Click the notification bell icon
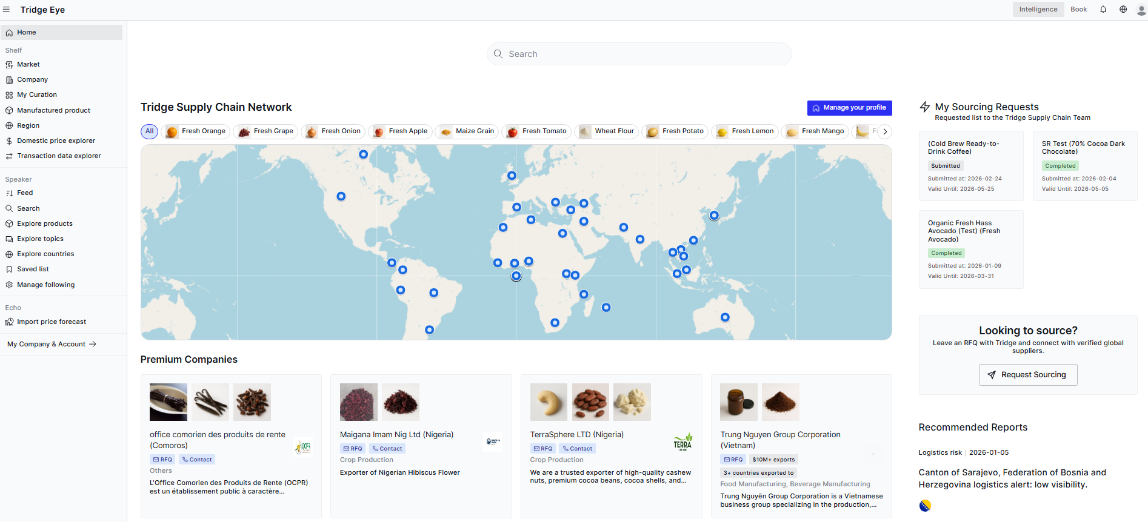Image resolution: width=1148 pixels, height=522 pixels. coord(1103,10)
